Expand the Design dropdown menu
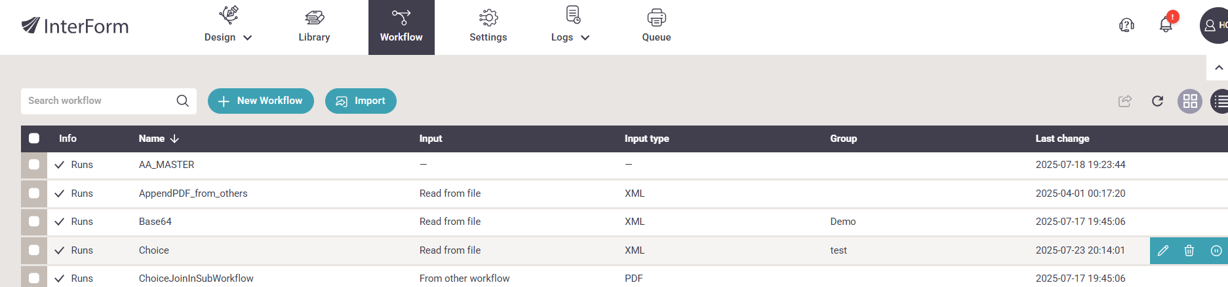This screenshot has height=287, width=1228. [228, 27]
